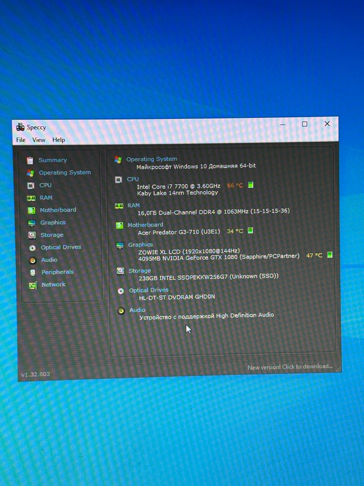Click New version! Click to download link
Image resolution: width=364 pixels, height=486 pixels.
(x=290, y=367)
